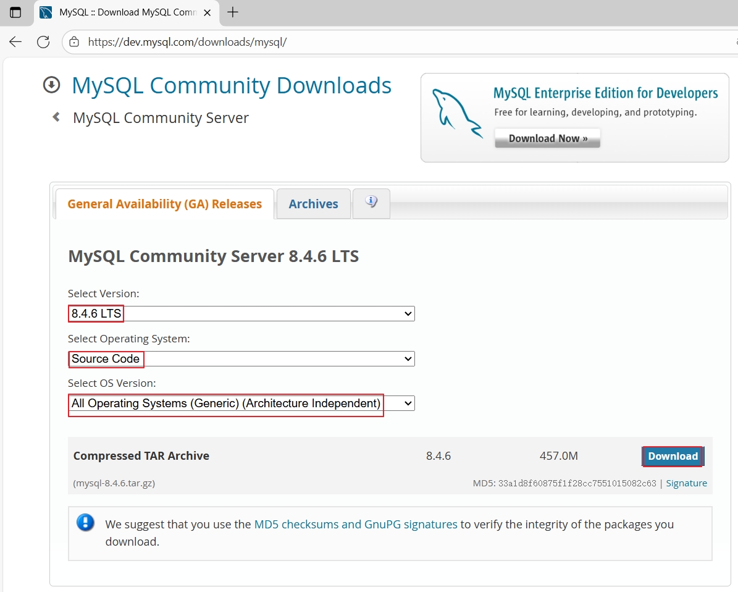Viewport: 738px width, 592px height.
Task: Click the back chevron beside MySQL Community Server
Action: tap(56, 117)
